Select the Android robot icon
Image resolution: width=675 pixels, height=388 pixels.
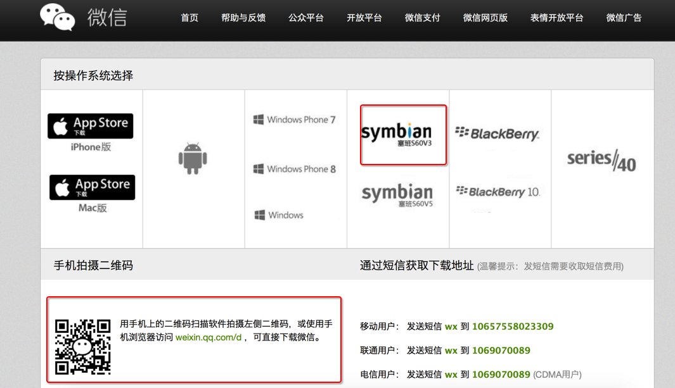193,159
